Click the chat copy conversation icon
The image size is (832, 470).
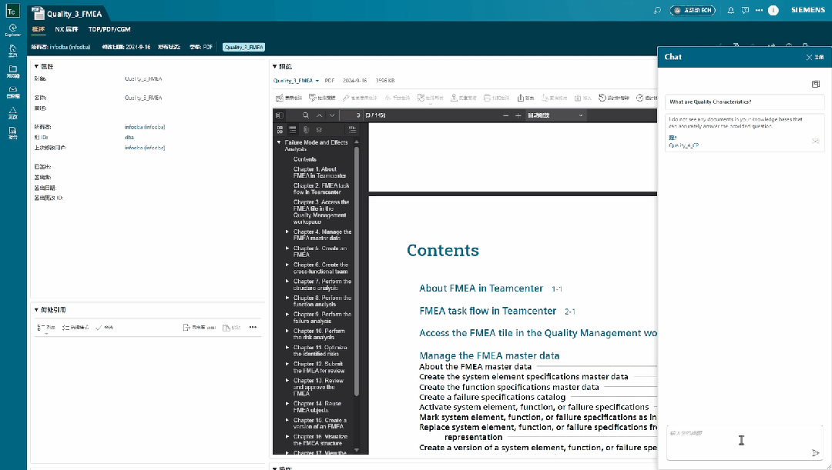click(x=816, y=84)
